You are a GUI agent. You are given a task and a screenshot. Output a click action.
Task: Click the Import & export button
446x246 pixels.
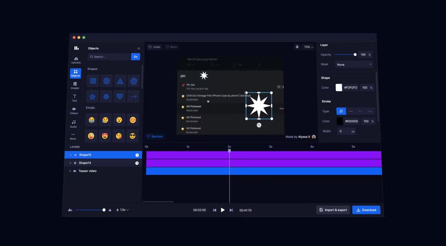pyautogui.click(x=333, y=210)
